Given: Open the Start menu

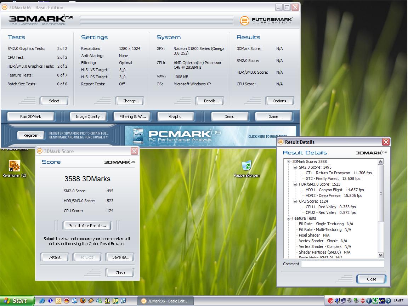Looking at the screenshot, I should [x=17, y=301].
